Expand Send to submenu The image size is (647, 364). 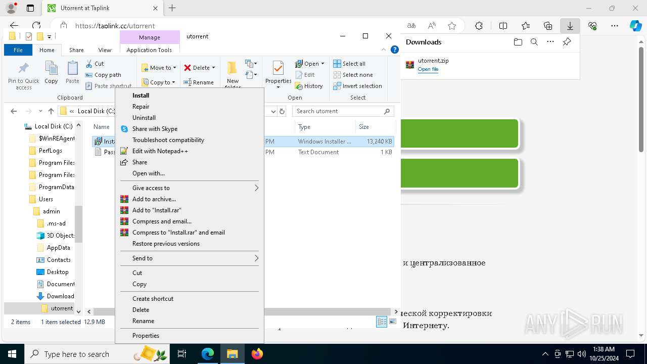[190, 258]
